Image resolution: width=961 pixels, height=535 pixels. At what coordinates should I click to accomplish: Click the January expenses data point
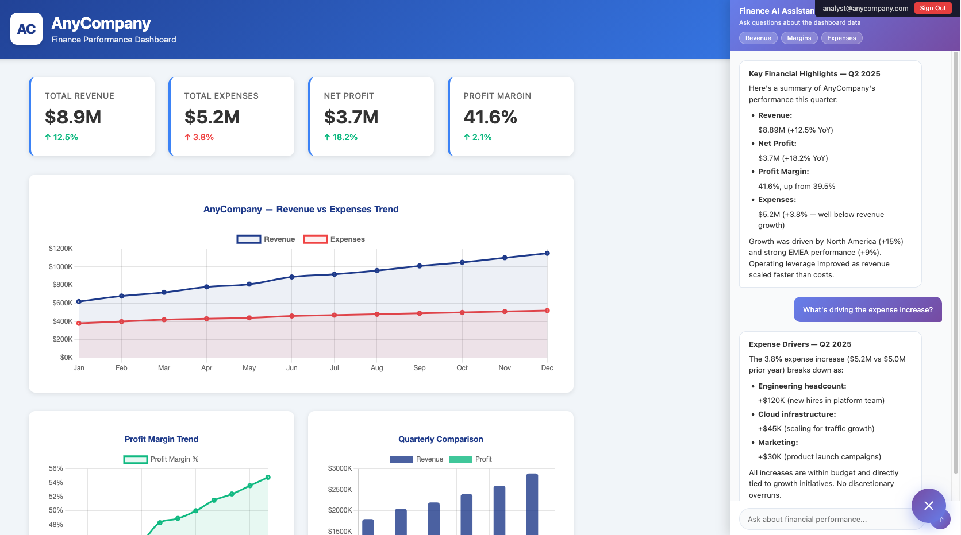[79, 323]
